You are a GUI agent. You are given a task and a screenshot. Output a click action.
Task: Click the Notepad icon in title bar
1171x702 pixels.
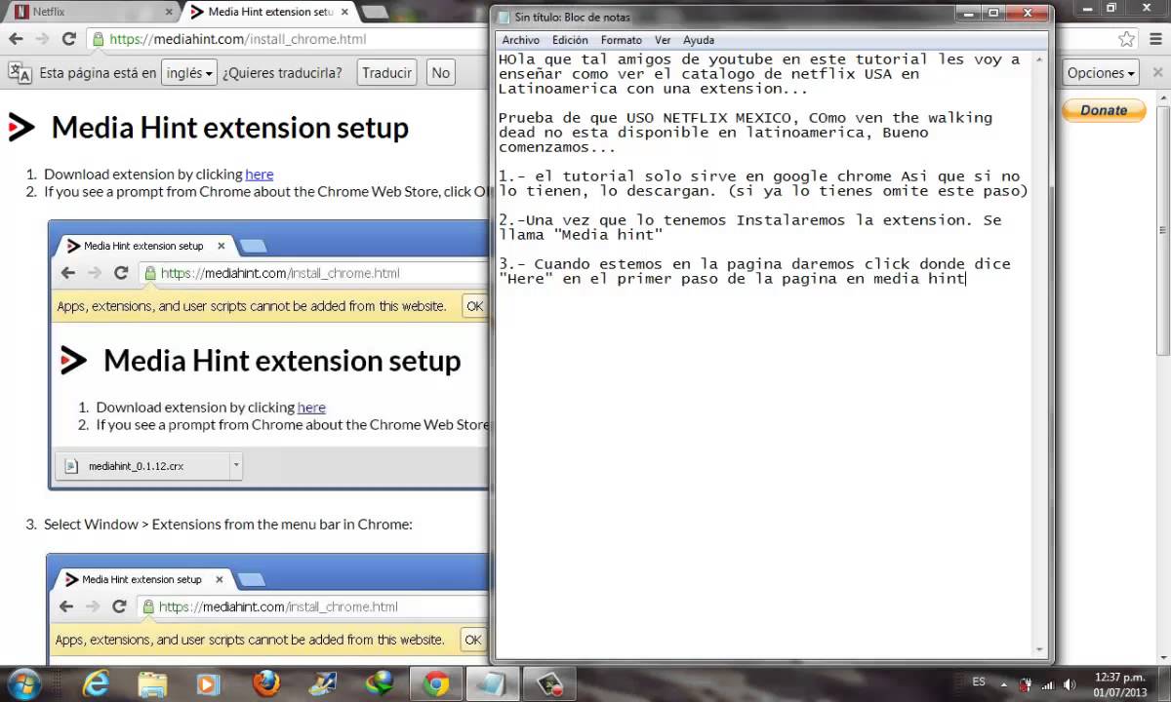[504, 17]
